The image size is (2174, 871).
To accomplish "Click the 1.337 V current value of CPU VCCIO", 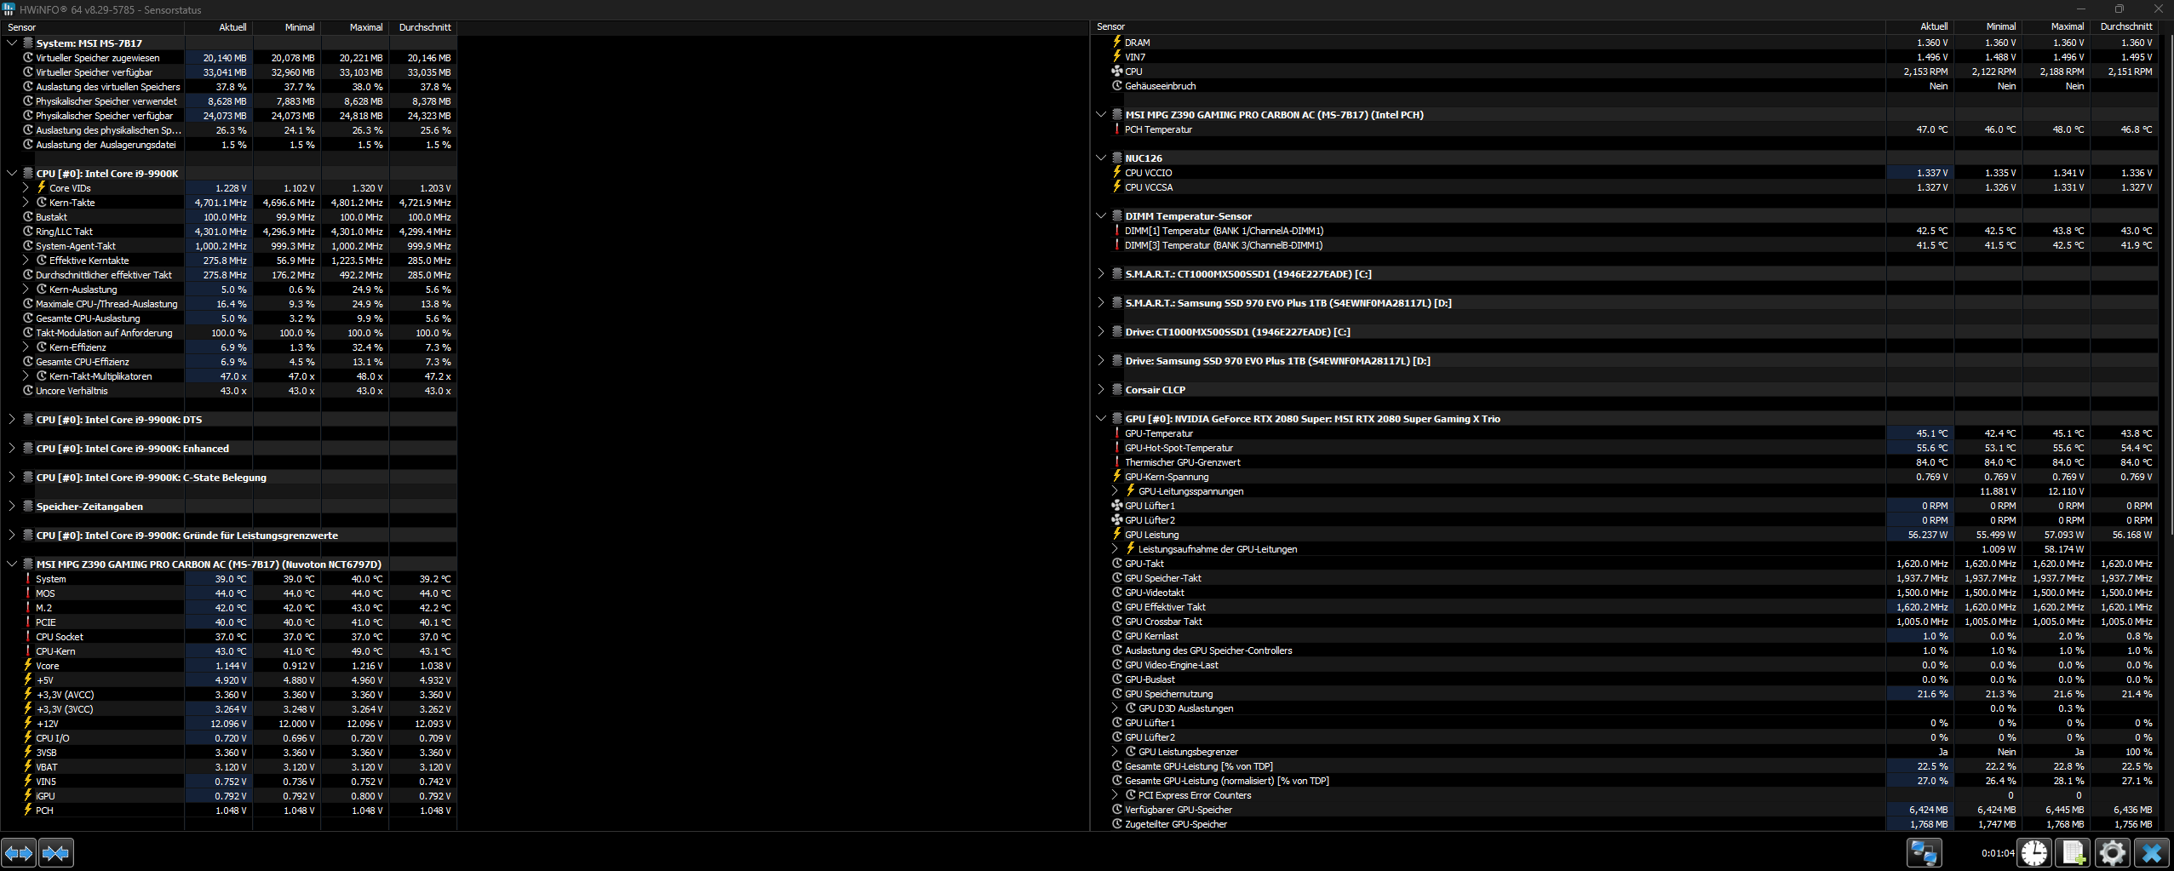I will (1931, 173).
